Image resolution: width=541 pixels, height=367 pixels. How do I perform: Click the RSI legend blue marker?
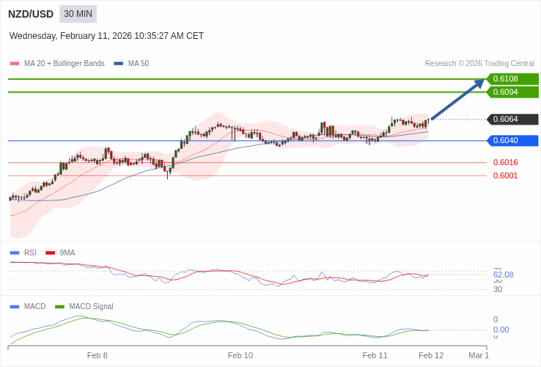(x=15, y=252)
